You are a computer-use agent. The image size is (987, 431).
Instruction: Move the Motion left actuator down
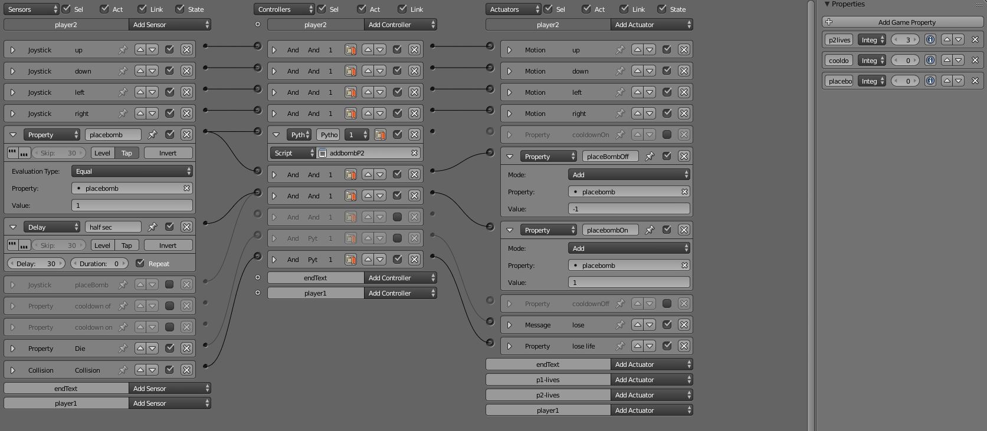(x=650, y=92)
